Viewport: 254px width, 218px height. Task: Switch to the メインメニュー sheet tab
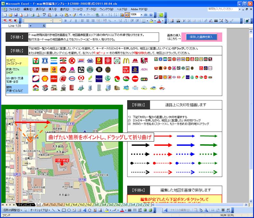tap(26, 205)
